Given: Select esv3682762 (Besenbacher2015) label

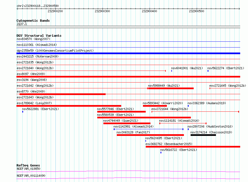Looking at the screenshot, I should coord(169,144).
